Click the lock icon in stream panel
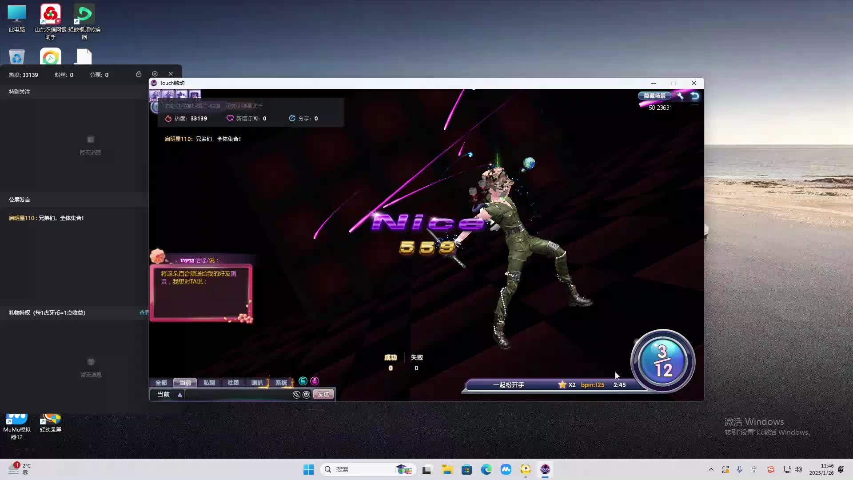The width and height of the screenshot is (853, 480). [x=139, y=74]
